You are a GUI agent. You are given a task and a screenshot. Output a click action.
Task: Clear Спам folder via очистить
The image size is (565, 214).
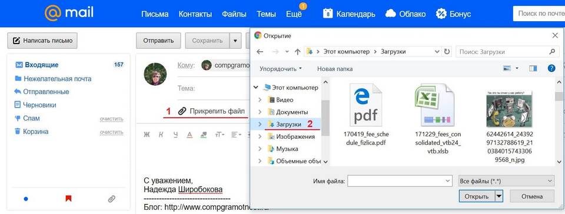click(111, 119)
